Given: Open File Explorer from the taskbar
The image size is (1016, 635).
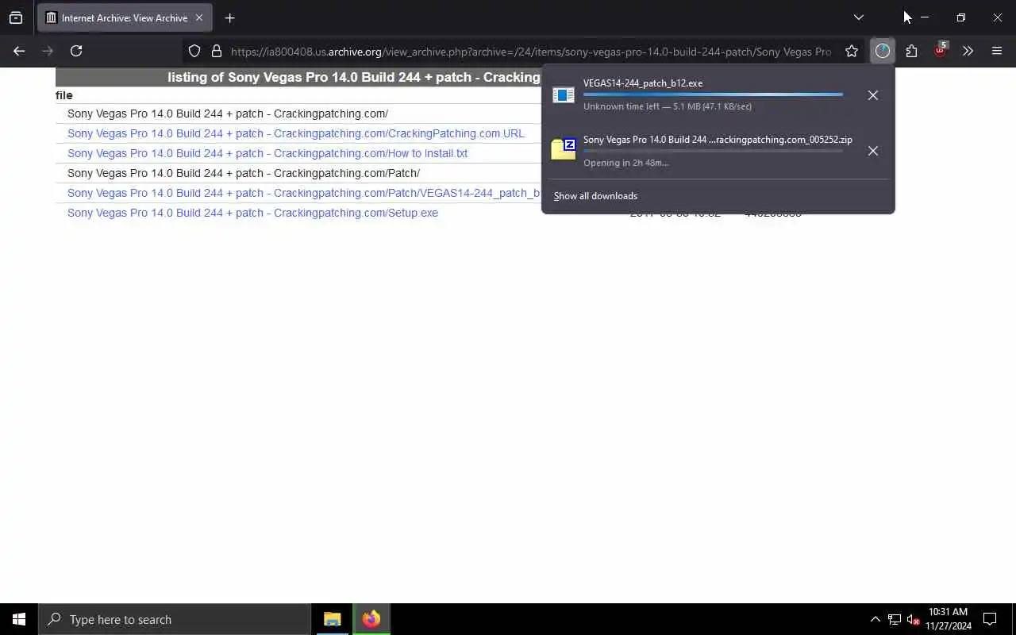Looking at the screenshot, I should 333,619.
